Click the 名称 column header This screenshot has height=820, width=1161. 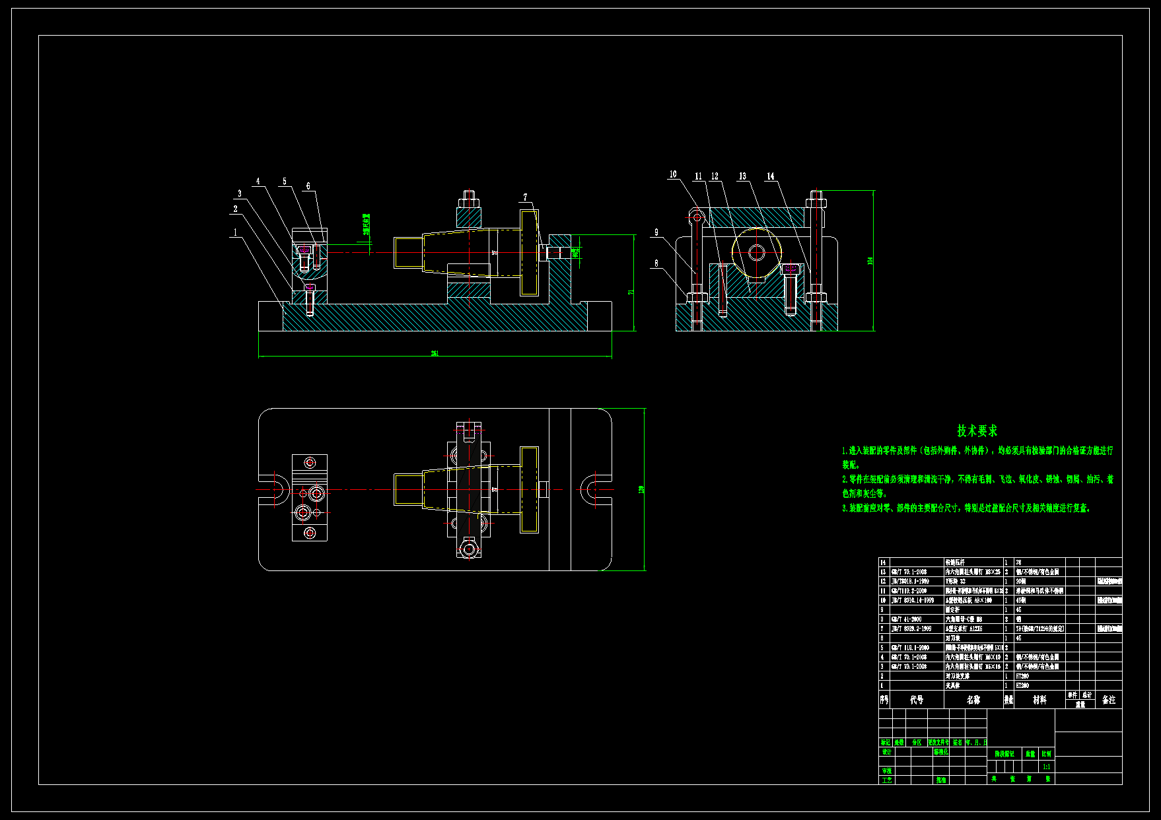[x=973, y=700]
